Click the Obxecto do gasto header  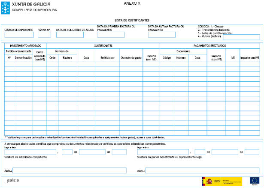click(x=131, y=58)
